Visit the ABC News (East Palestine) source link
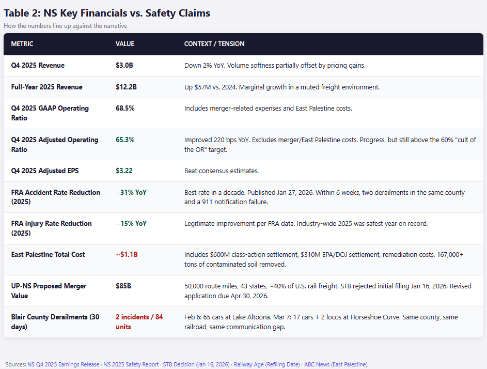487x369 pixels. coord(336,364)
